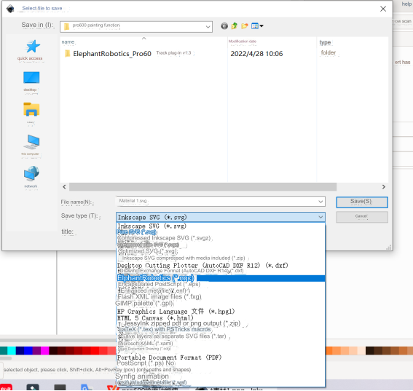Open the view menu icon
Viewport: 413px width, 391px height.
click(x=257, y=25)
